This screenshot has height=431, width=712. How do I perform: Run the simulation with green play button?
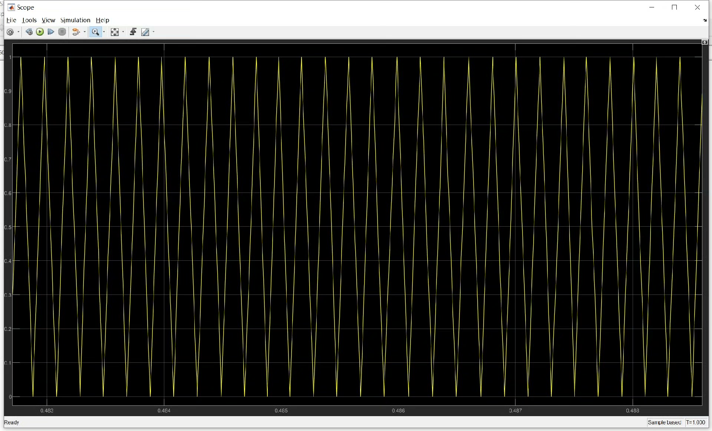pyautogui.click(x=40, y=32)
